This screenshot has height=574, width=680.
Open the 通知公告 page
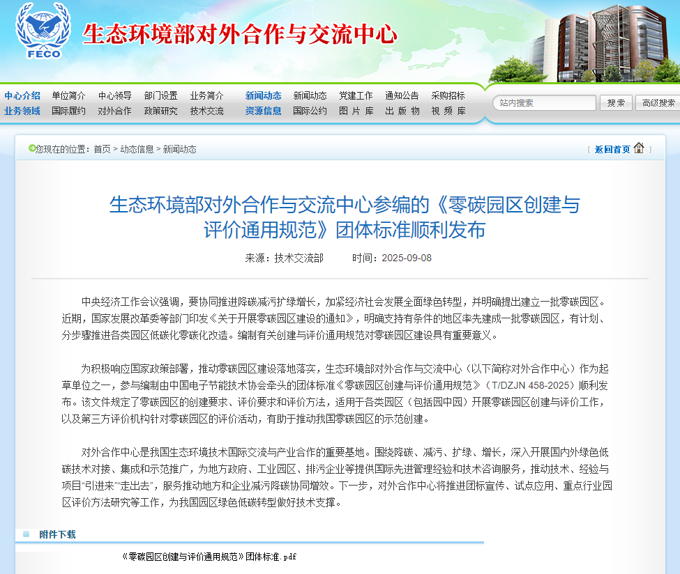[x=402, y=95]
